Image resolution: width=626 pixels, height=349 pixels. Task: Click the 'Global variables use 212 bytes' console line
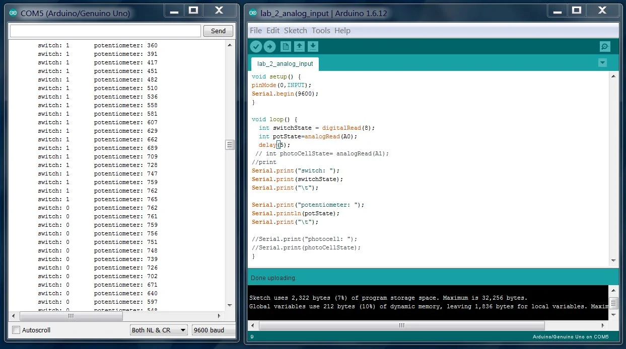pos(429,306)
